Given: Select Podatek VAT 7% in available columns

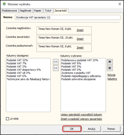Looking at the screenshot, I should tap(28, 63).
